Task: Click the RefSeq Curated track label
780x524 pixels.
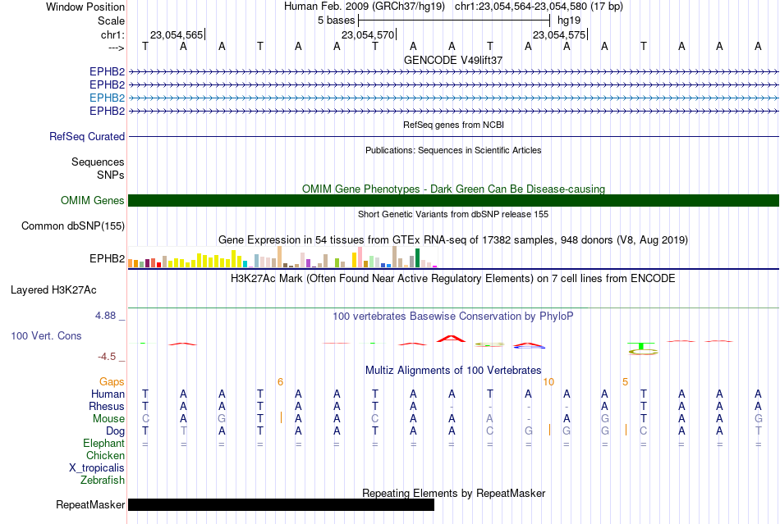Action: click(x=86, y=137)
